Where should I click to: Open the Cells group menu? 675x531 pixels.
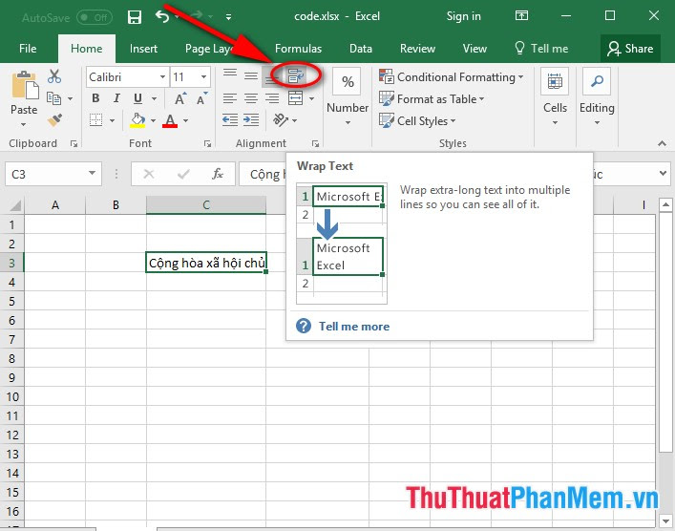[x=555, y=98]
